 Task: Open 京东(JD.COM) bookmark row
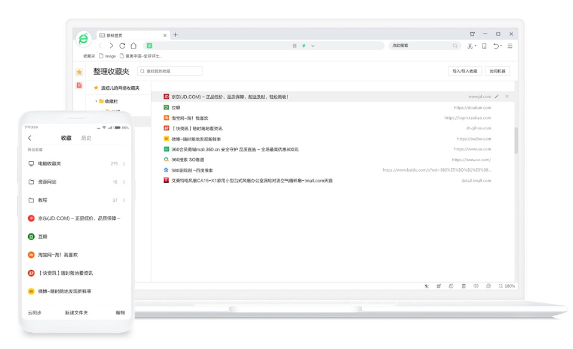(x=332, y=97)
